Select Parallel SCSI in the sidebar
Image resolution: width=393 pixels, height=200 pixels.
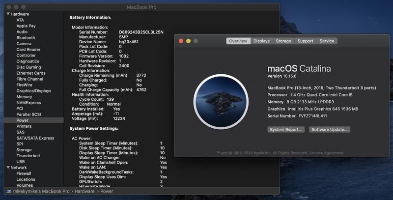29,114
